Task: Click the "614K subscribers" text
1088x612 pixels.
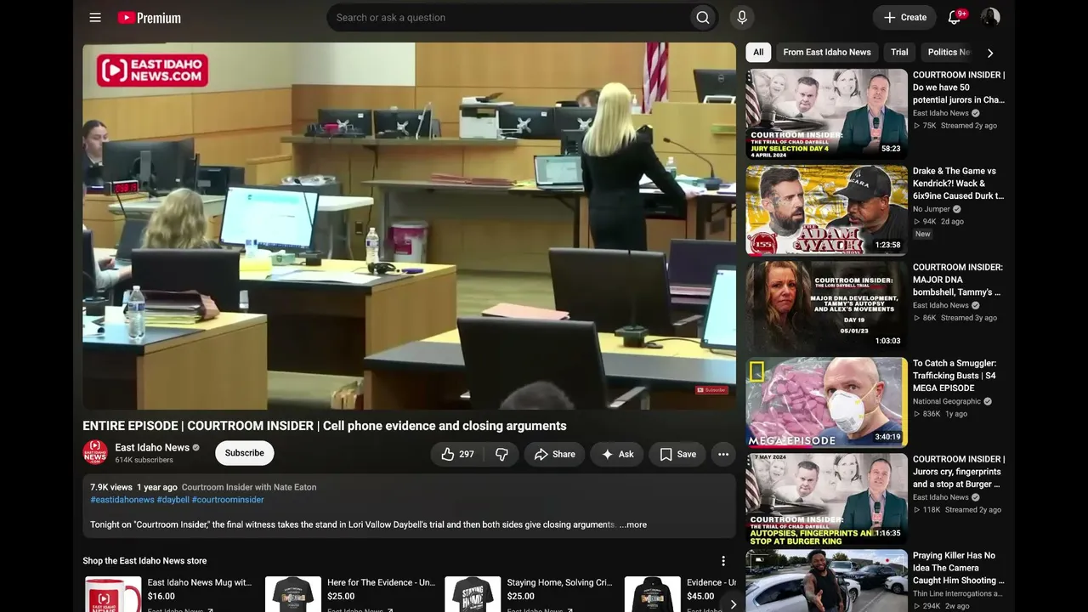Action: (144, 460)
